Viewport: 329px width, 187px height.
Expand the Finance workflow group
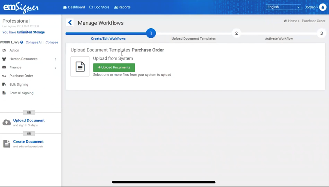[x=55, y=68]
